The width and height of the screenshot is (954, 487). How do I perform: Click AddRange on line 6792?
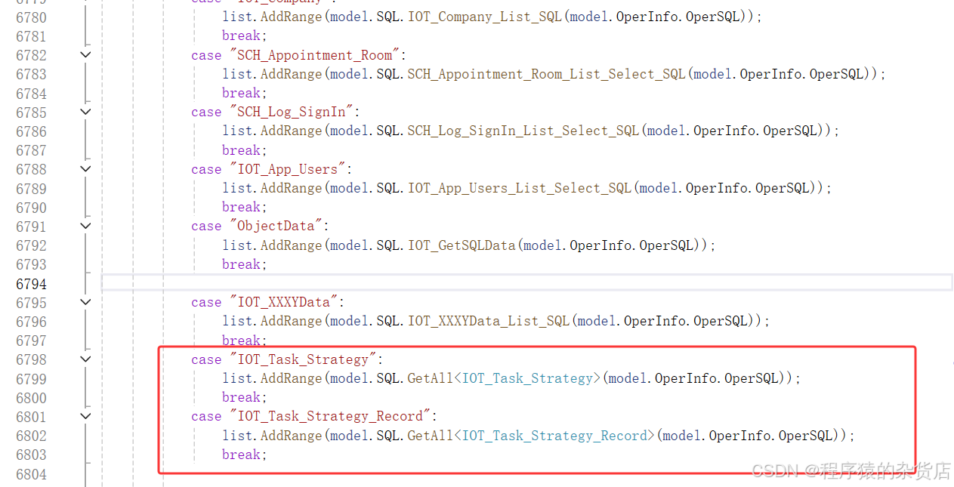[292, 245]
